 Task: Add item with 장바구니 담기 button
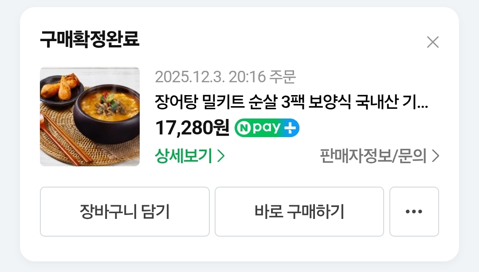coord(125,211)
